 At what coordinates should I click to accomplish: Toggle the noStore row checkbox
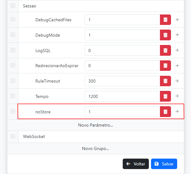click(13, 111)
